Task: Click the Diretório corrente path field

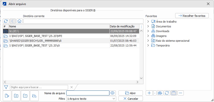Action: [83, 21]
